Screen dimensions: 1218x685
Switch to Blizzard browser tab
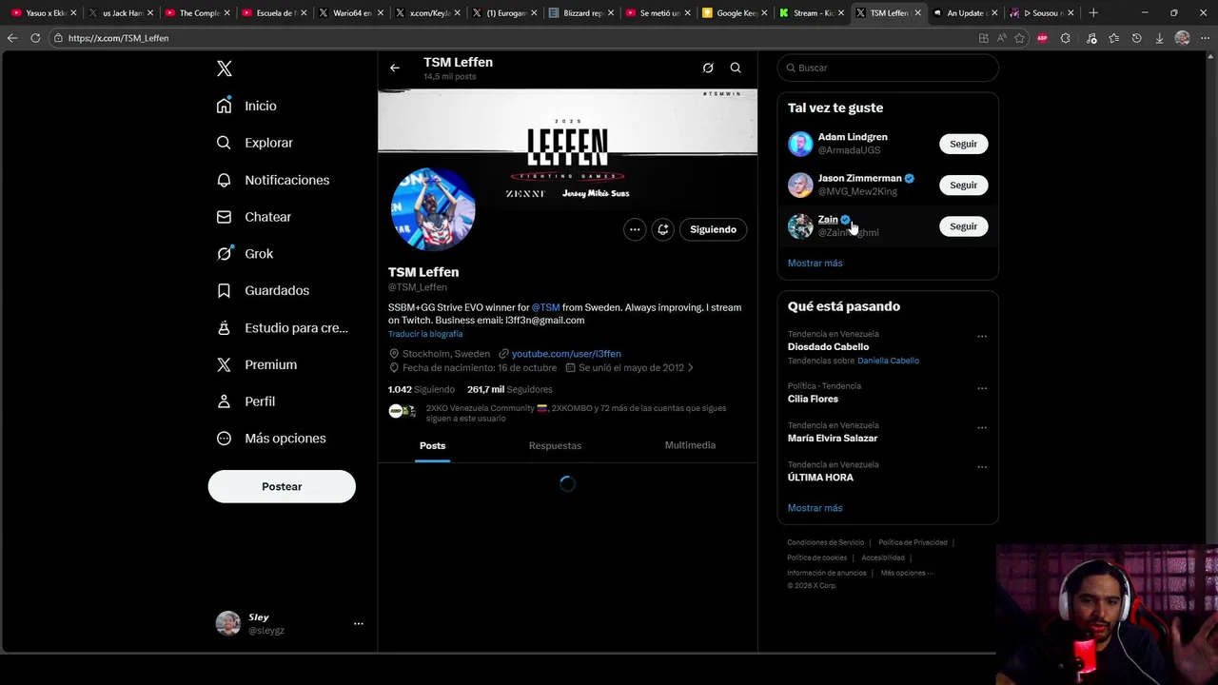pos(580,12)
